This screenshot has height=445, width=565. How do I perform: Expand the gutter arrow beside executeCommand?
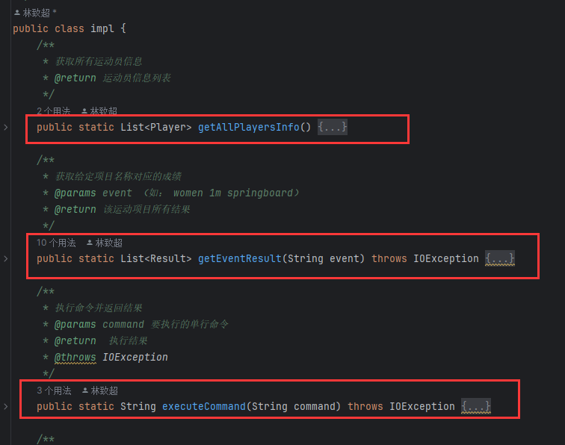[x=6, y=406]
